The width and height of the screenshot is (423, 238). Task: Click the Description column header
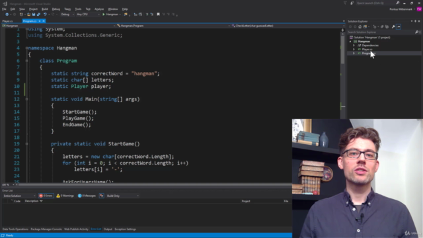click(32, 201)
